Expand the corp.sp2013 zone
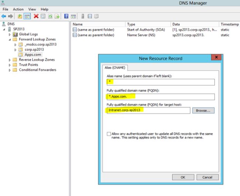 (15, 50)
